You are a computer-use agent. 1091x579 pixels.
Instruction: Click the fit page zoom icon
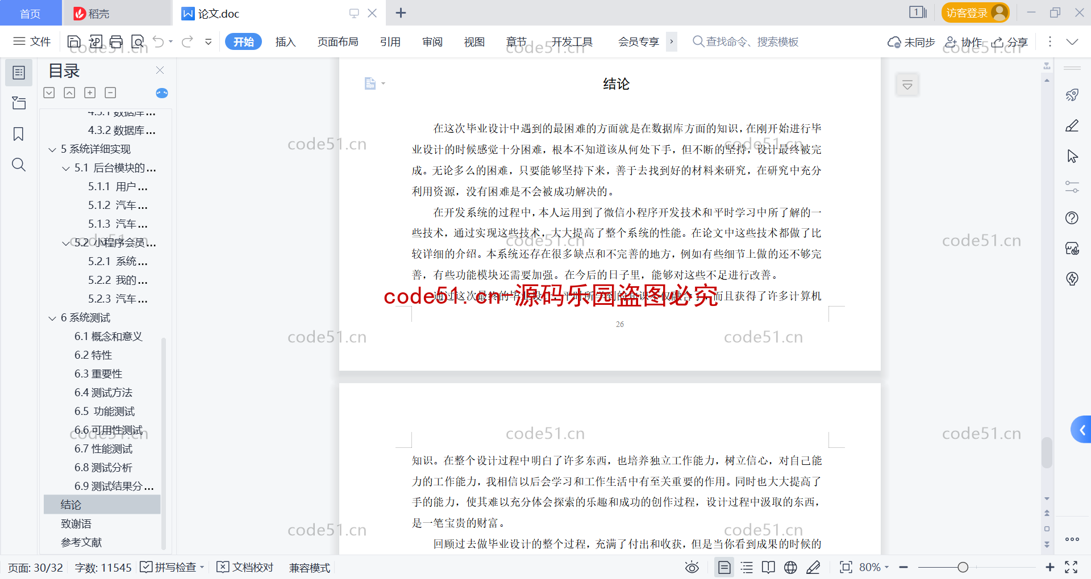coord(846,567)
